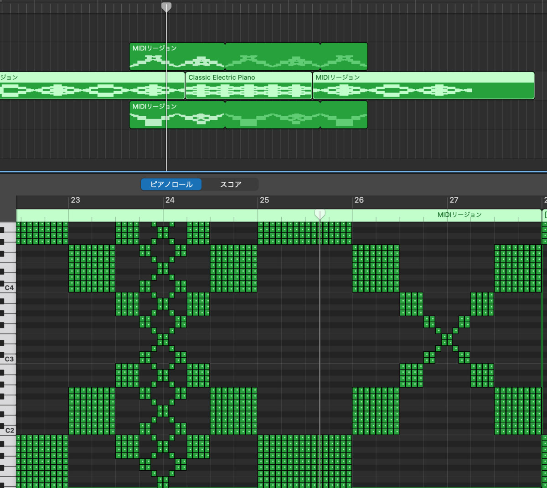Click the last loop segment of top region
This screenshot has height=488, width=547.
(344, 57)
